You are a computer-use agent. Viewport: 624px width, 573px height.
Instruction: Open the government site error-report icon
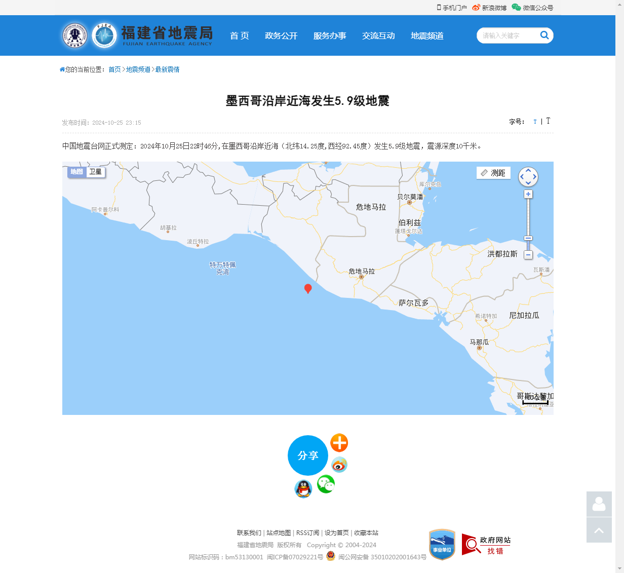click(486, 545)
